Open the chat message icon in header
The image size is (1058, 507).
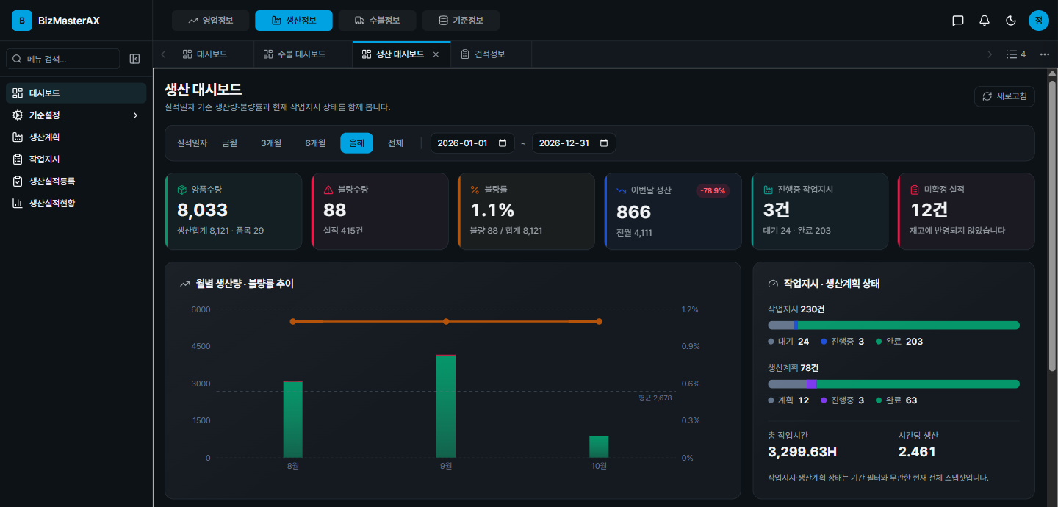958,21
